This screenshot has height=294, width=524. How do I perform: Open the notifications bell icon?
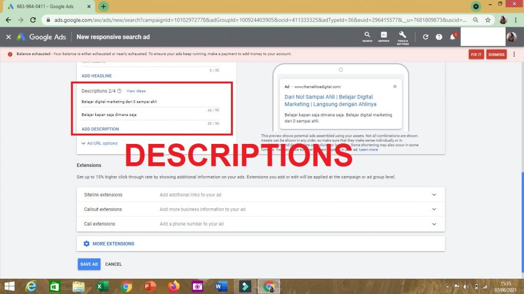[x=452, y=37]
